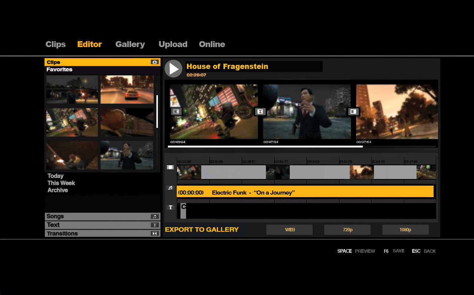The height and width of the screenshot is (295, 474).
Task: Edit the House of Fragenstein title field
Action: click(254, 66)
